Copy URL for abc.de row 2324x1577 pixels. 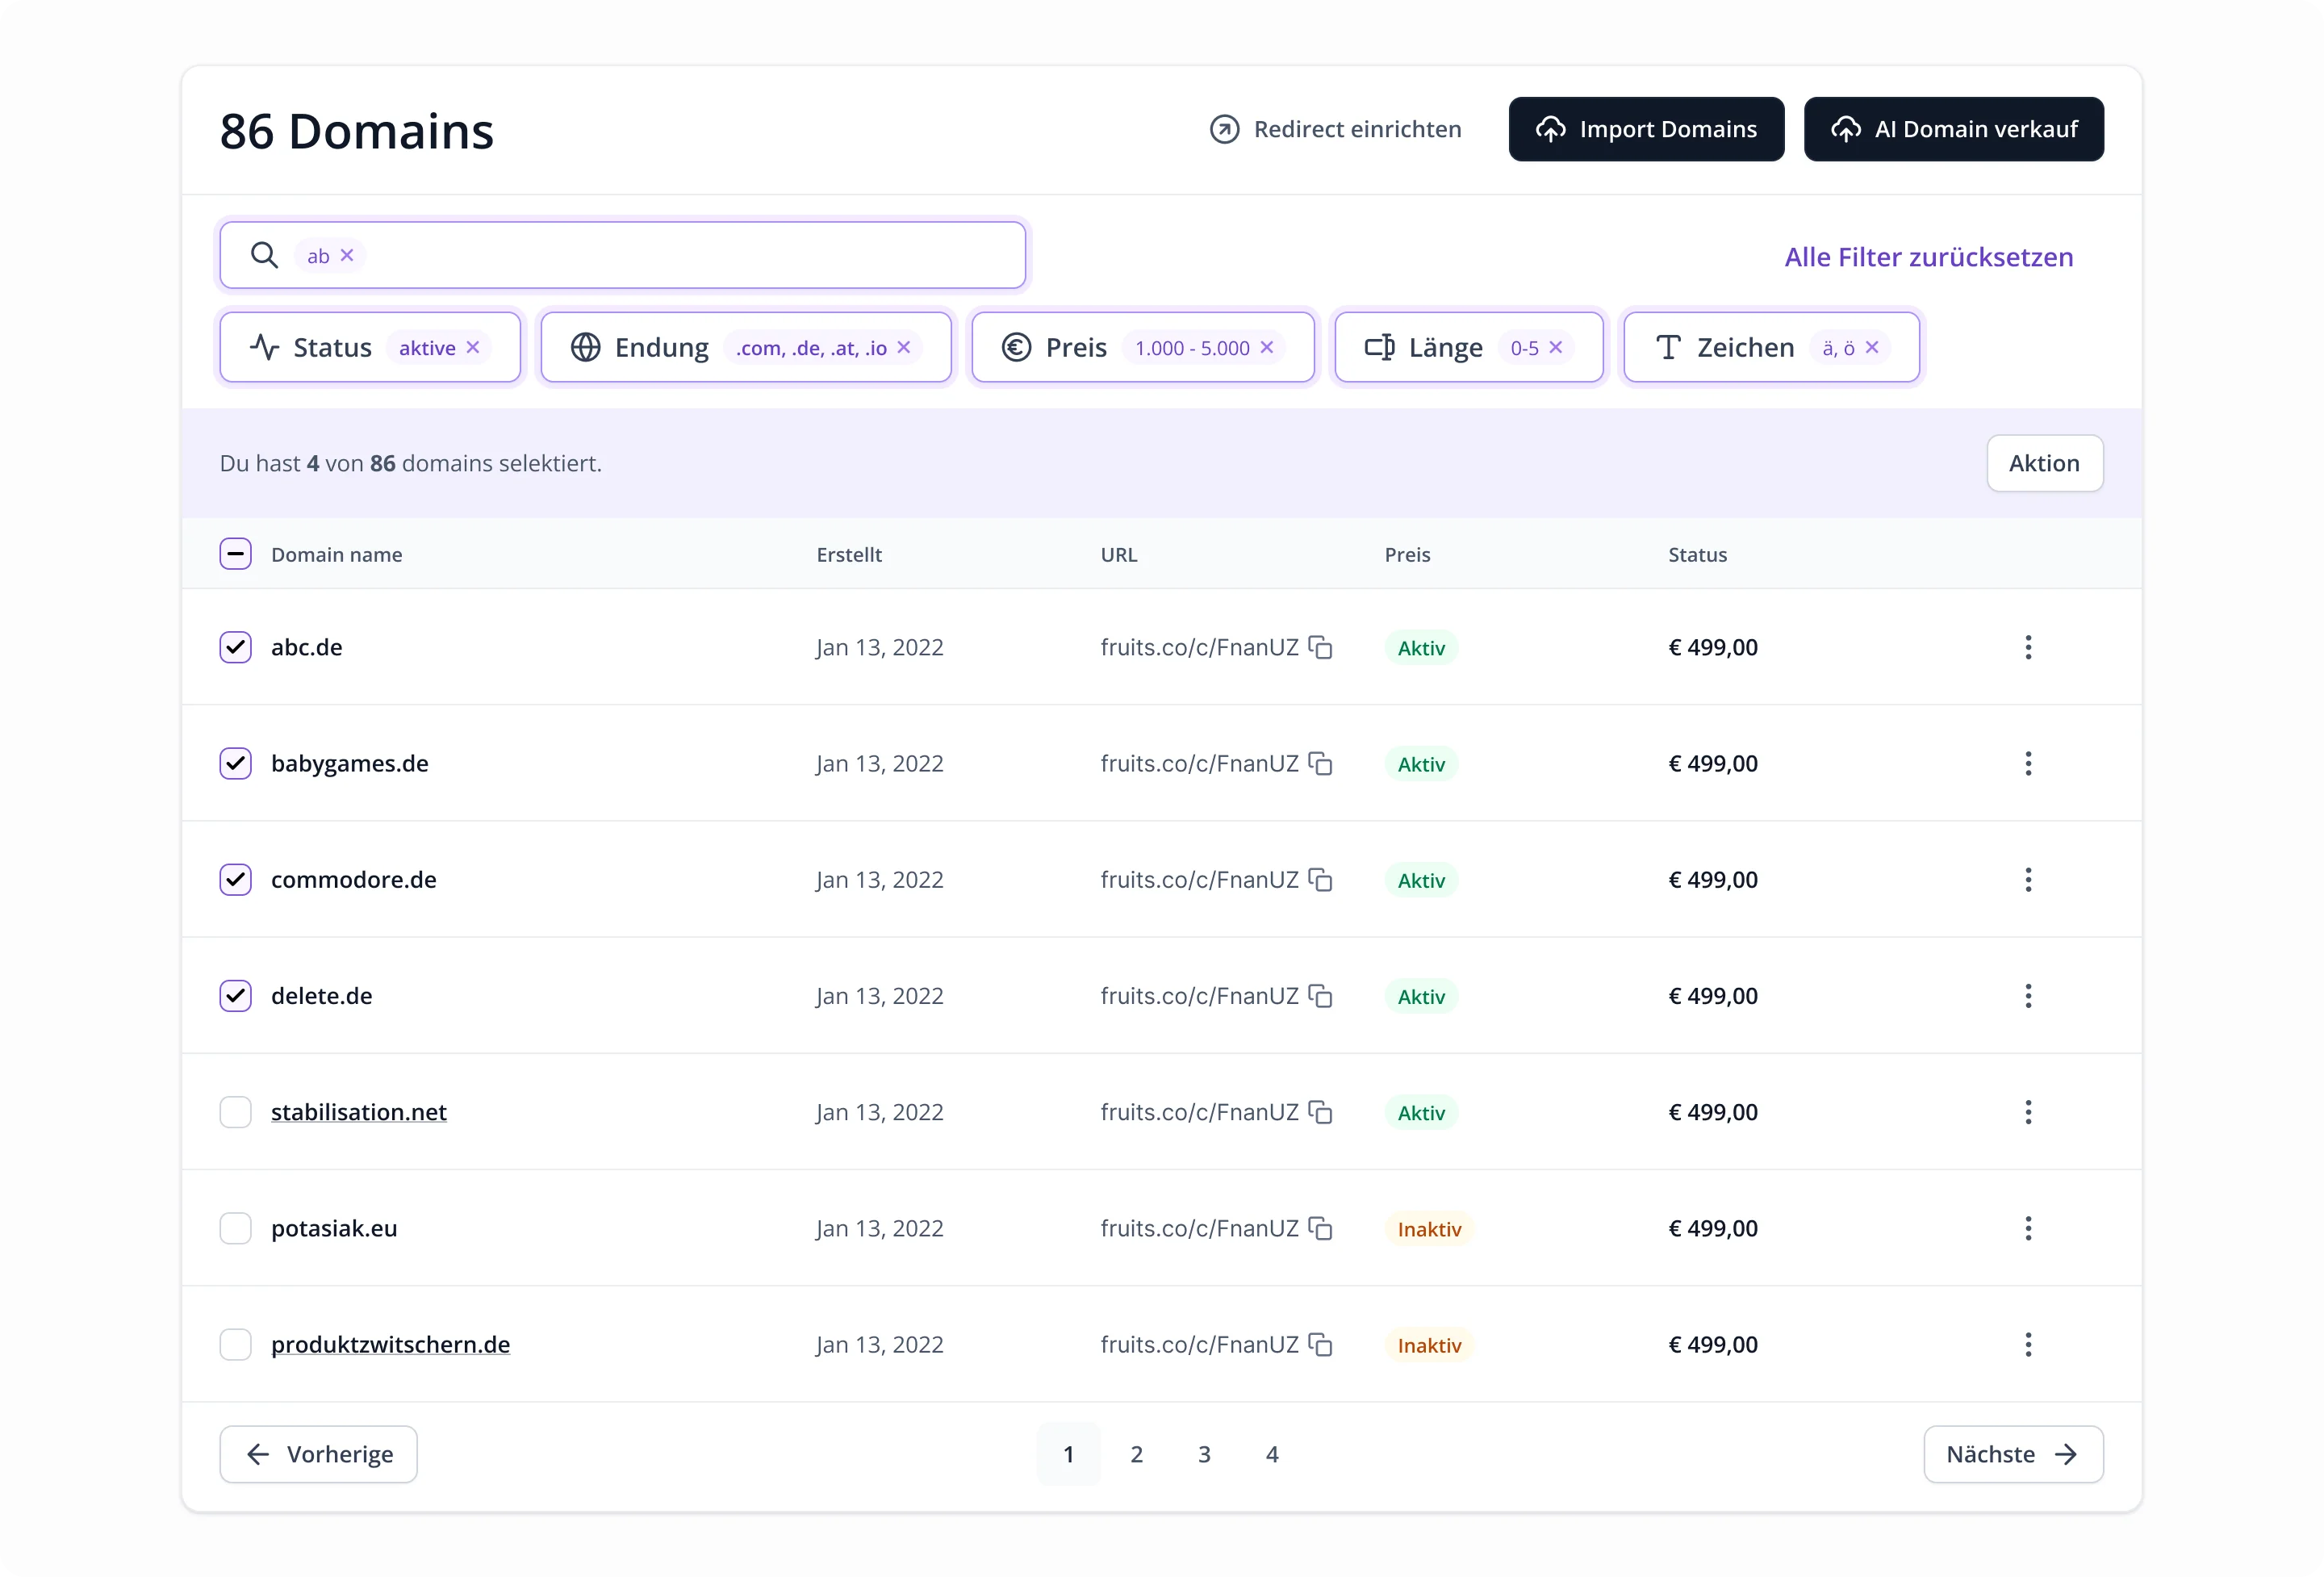point(1321,647)
